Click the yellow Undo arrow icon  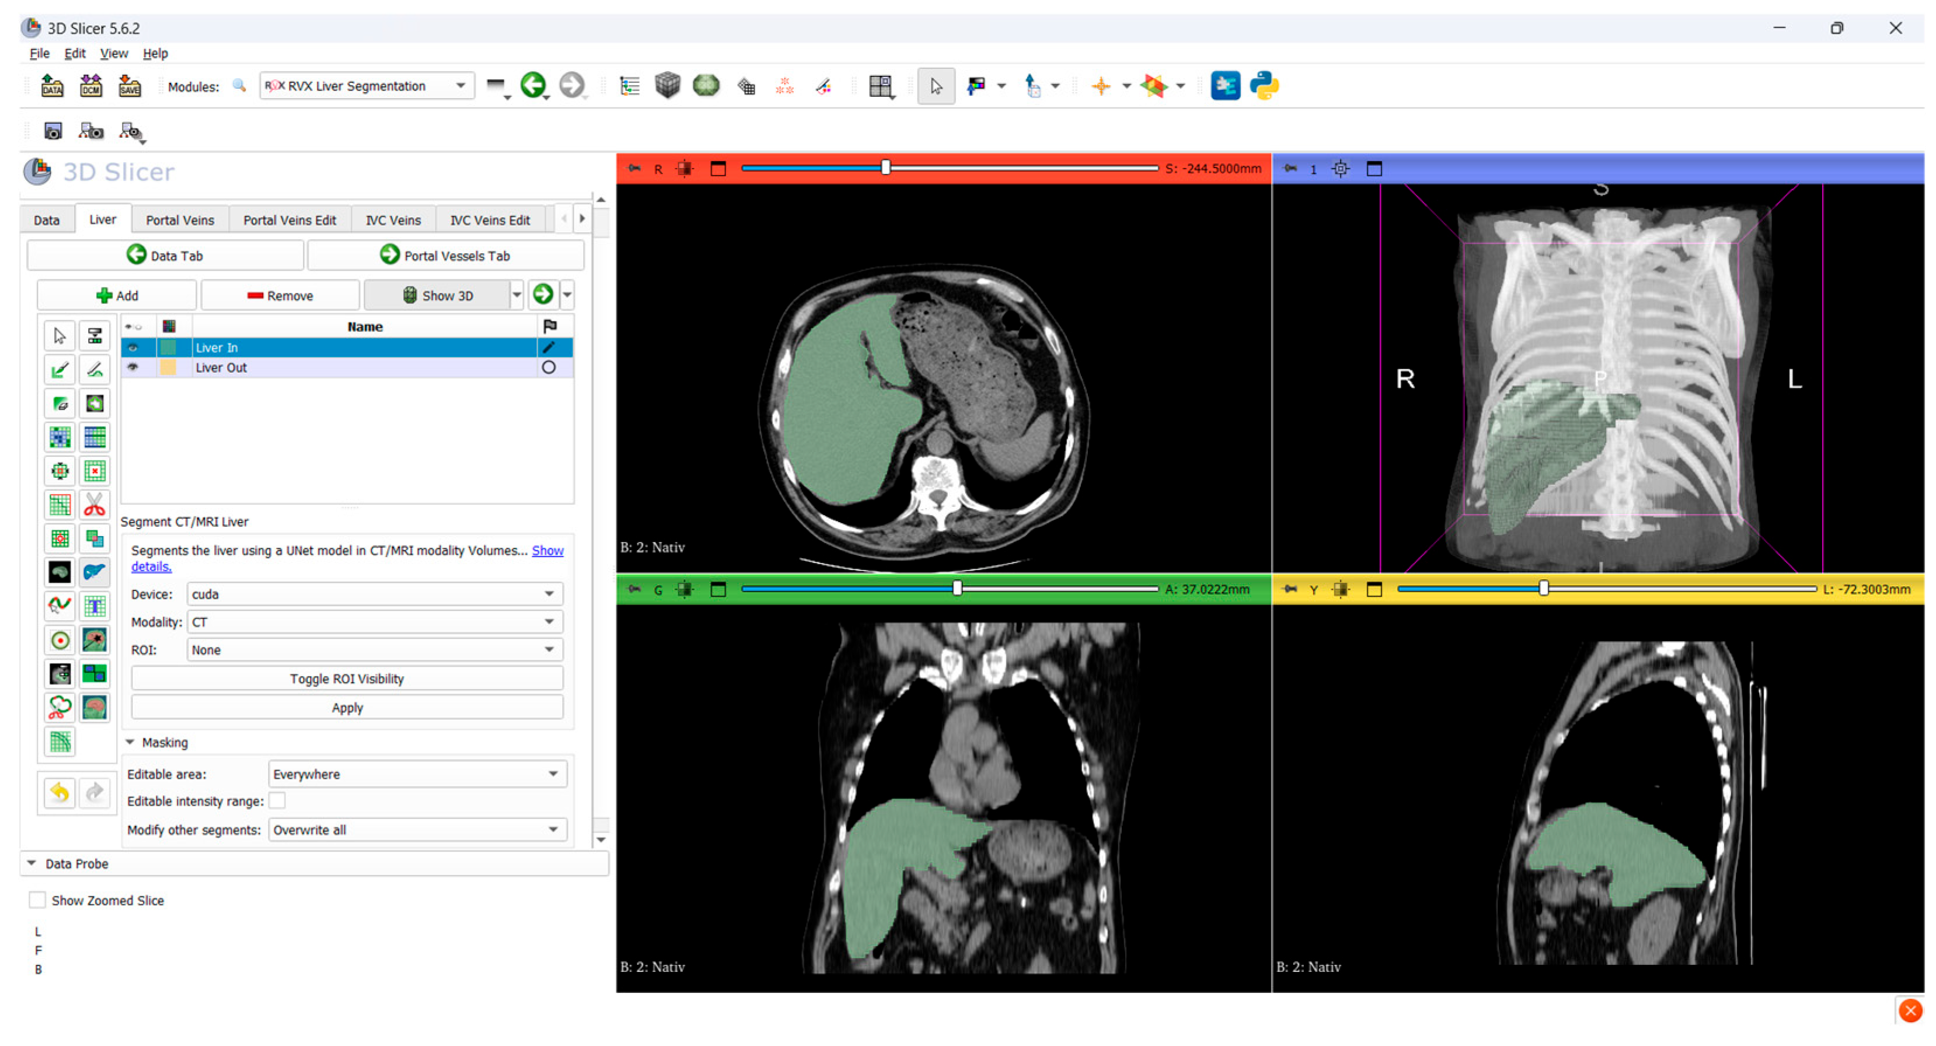click(x=60, y=793)
